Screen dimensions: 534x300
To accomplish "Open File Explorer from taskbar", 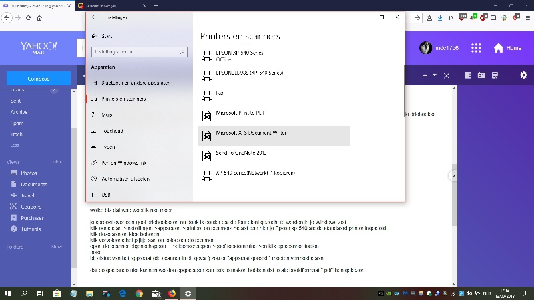I will [89, 293].
